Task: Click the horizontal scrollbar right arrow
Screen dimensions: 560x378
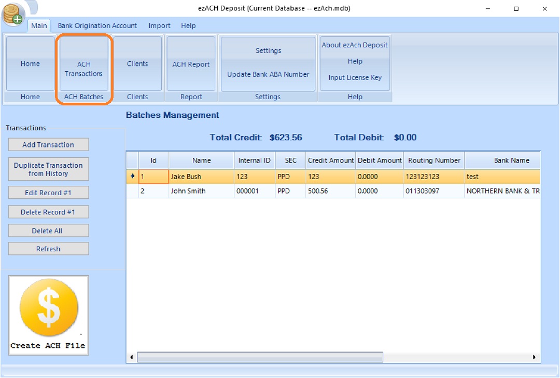Action: (534, 357)
